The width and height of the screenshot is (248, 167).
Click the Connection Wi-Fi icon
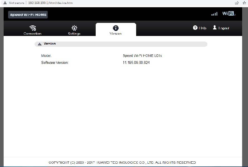pos(33,28)
